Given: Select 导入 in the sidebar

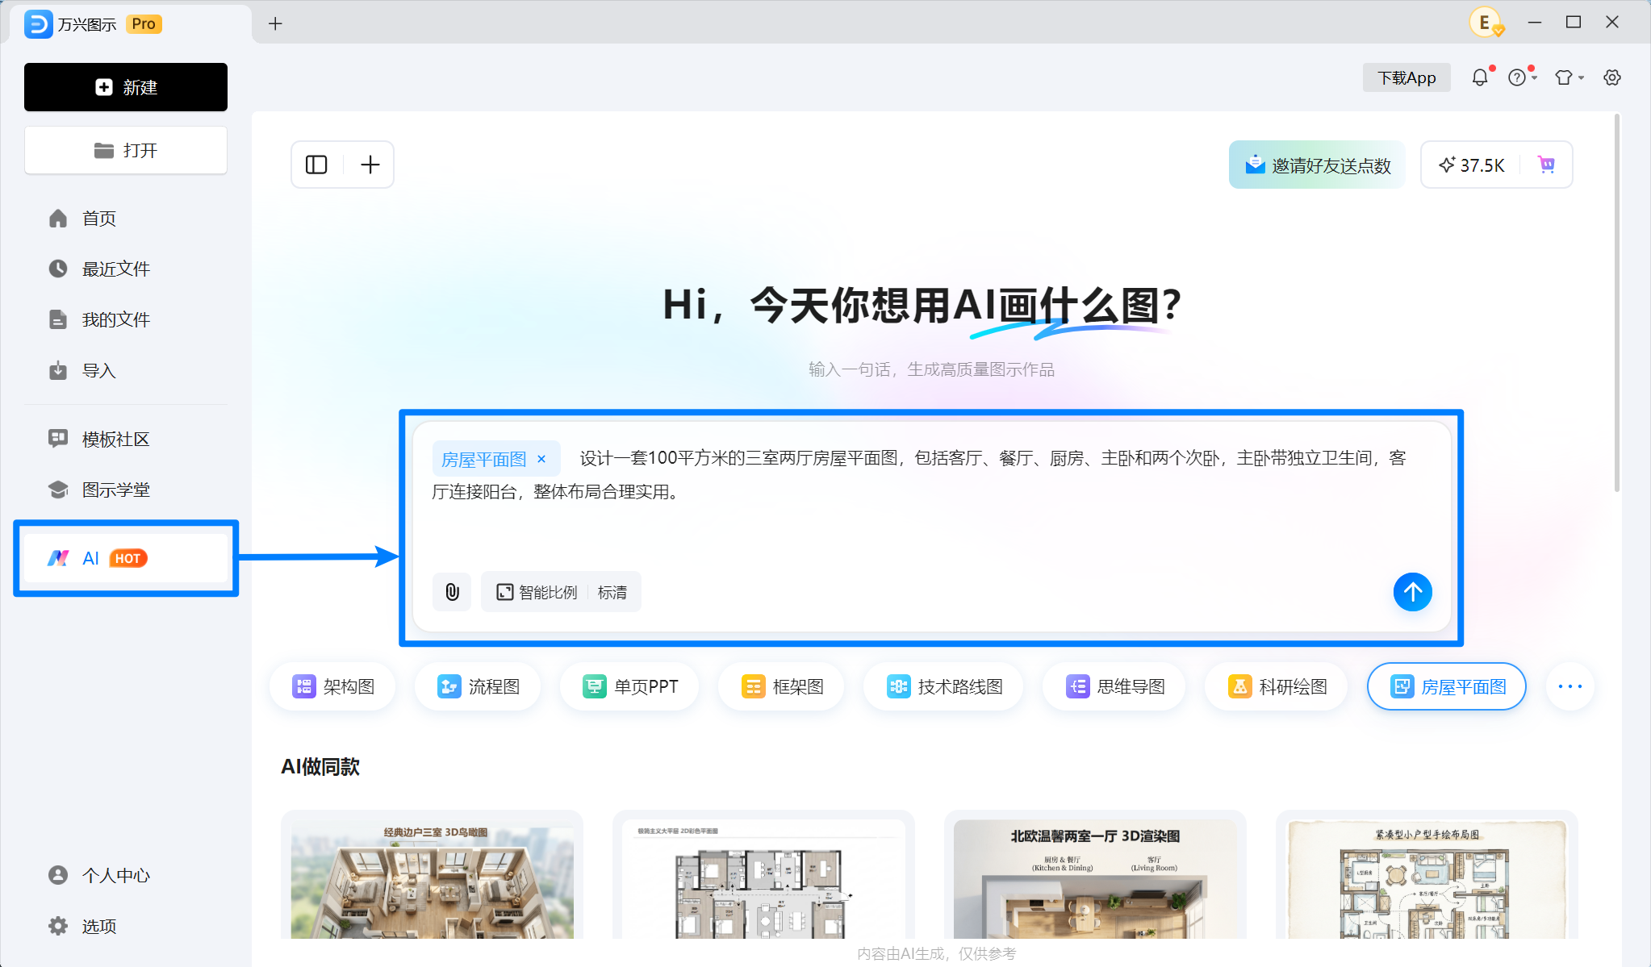Looking at the screenshot, I should pyautogui.click(x=126, y=370).
